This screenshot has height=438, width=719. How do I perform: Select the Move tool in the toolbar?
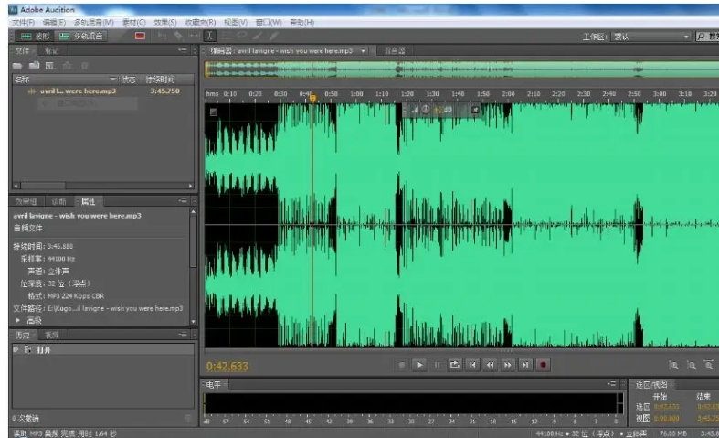coord(163,36)
